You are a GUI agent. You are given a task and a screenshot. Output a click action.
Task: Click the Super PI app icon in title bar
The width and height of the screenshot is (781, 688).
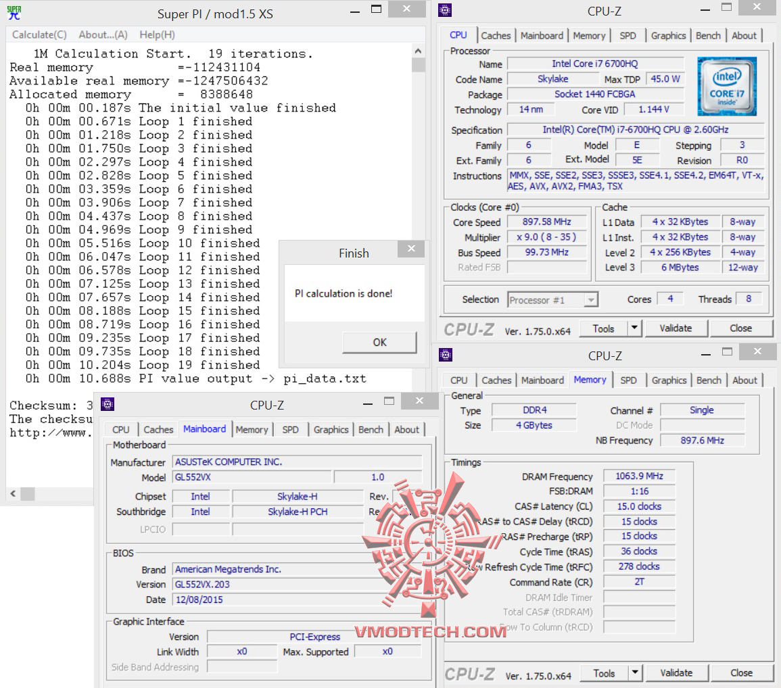14,13
